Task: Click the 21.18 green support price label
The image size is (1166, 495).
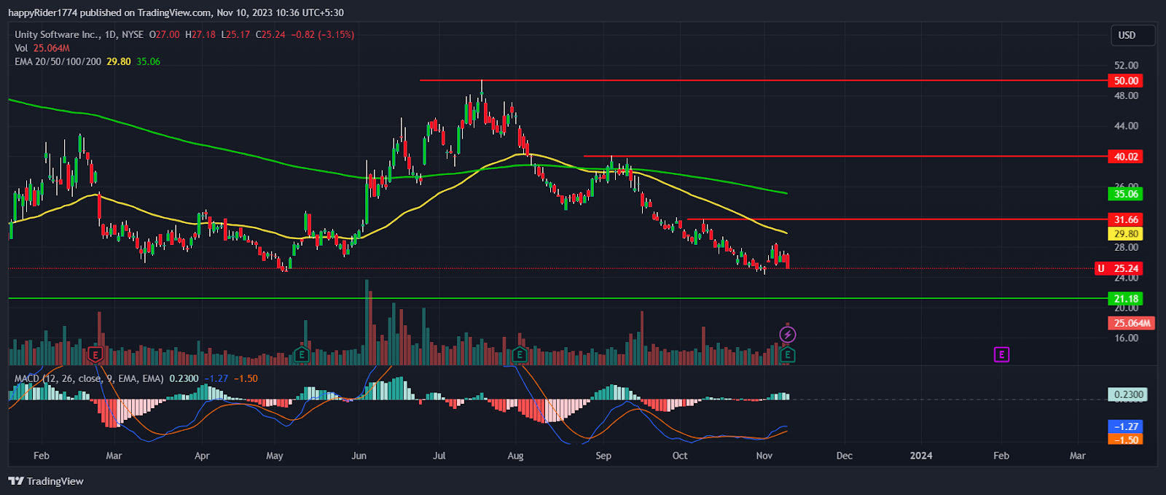Action: (x=1125, y=299)
